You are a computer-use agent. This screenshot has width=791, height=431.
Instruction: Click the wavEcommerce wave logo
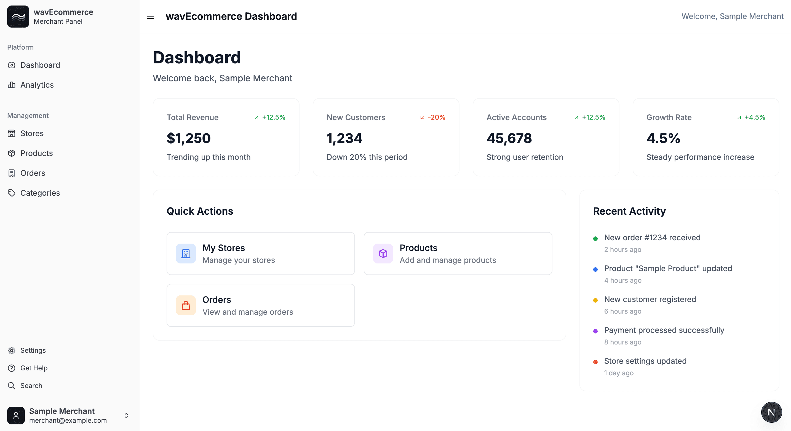pos(18,16)
